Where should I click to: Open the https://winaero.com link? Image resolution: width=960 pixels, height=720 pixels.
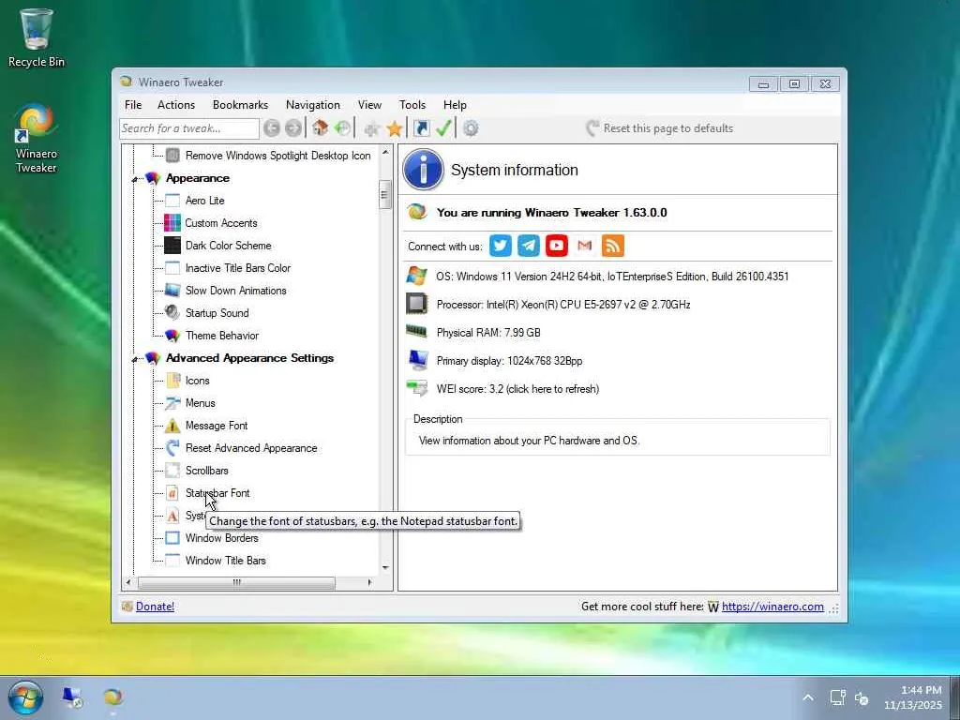pyautogui.click(x=772, y=607)
